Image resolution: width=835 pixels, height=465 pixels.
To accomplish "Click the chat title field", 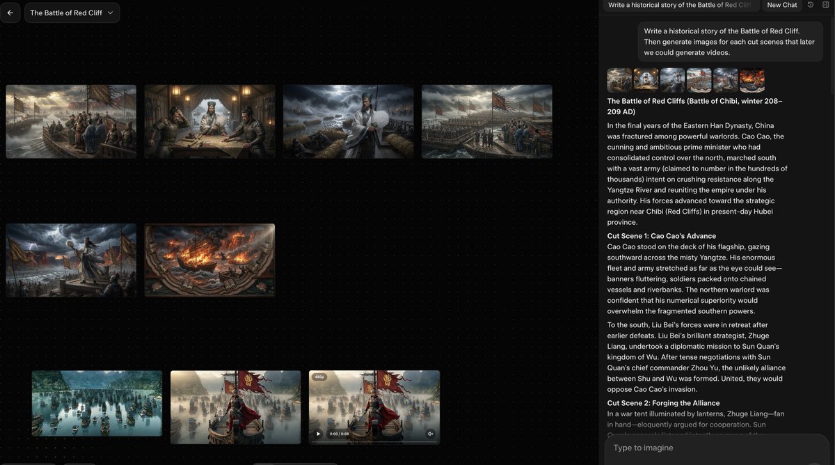I will [x=681, y=5].
